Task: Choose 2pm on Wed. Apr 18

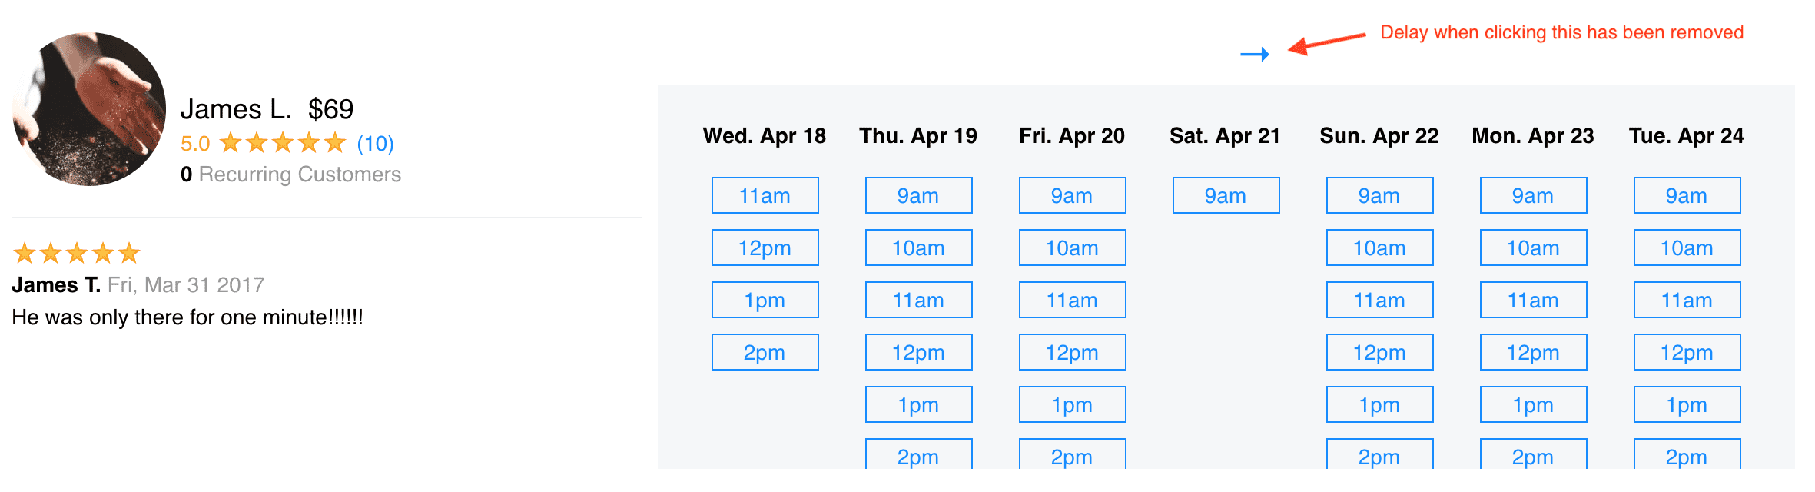Action: (765, 353)
